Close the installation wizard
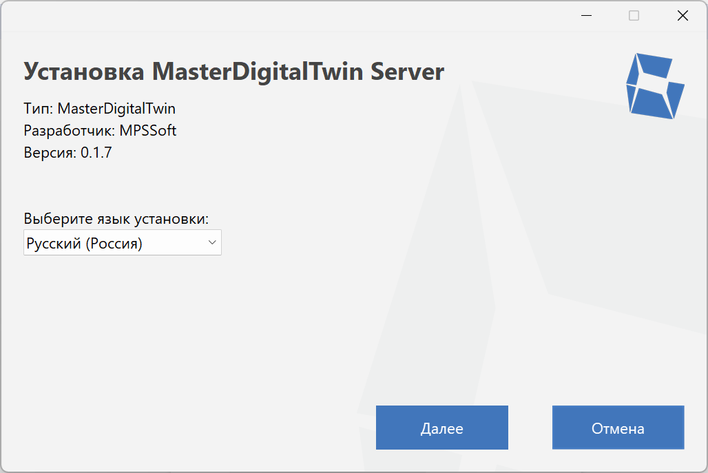708x473 pixels. pyautogui.click(x=683, y=15)
